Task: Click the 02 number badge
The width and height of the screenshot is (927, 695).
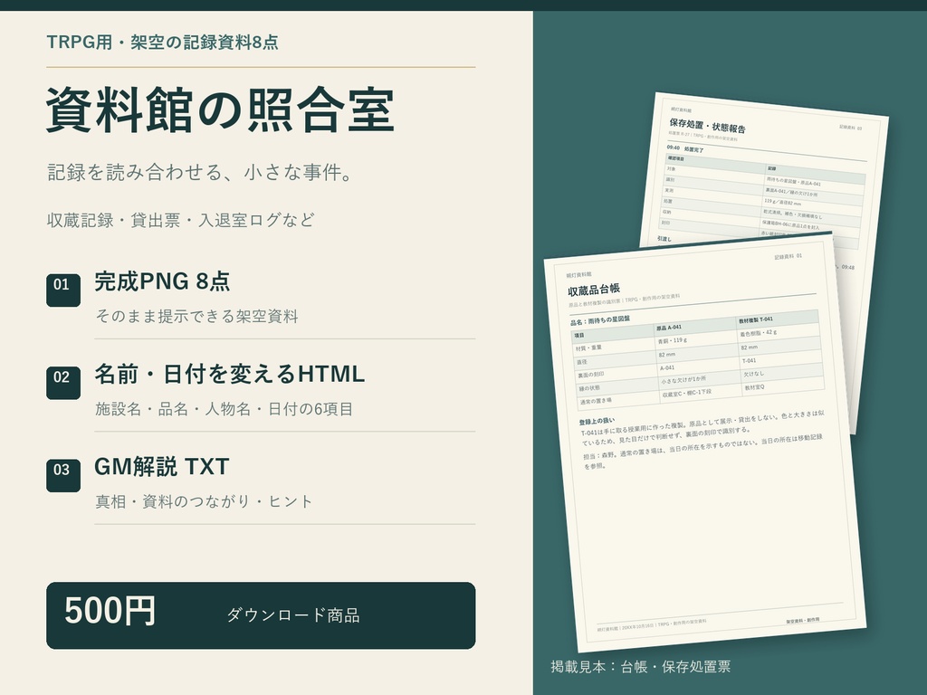Action: (x=63, y=383)
